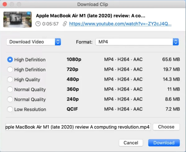
Task: Select the 1080p High Definition radio button
Action: pyautogui.click(x=10, y=59)
